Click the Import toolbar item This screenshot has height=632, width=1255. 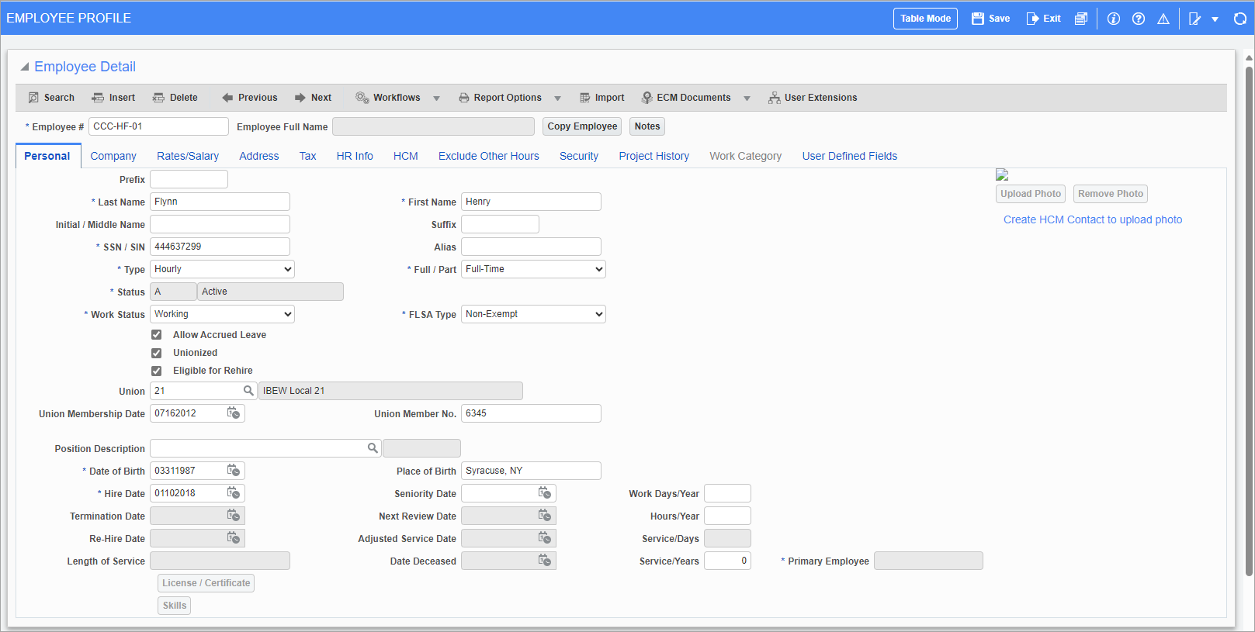[x=601, y=98]
